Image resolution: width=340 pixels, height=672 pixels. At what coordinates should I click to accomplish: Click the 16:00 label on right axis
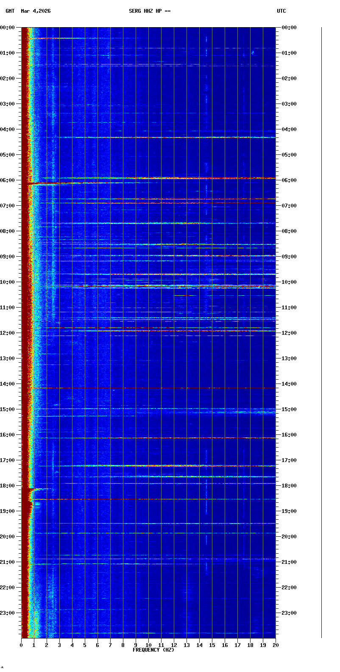click(289, 435)
